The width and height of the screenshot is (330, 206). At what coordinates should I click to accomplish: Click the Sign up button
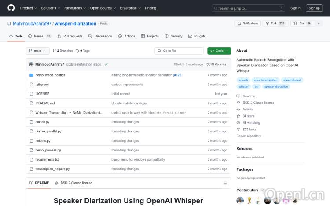click(x=314, y=8)
